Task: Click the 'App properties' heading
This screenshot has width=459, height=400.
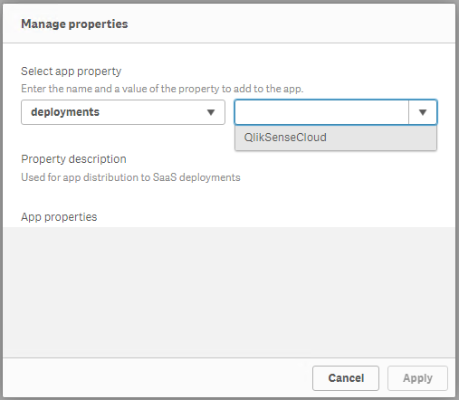Action: (59, 217)
